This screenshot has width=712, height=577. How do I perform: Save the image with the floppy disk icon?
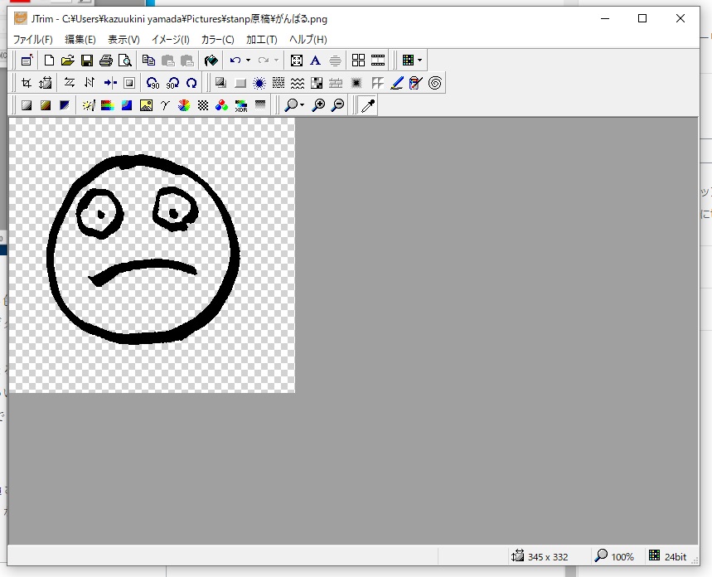coord(87,61)
